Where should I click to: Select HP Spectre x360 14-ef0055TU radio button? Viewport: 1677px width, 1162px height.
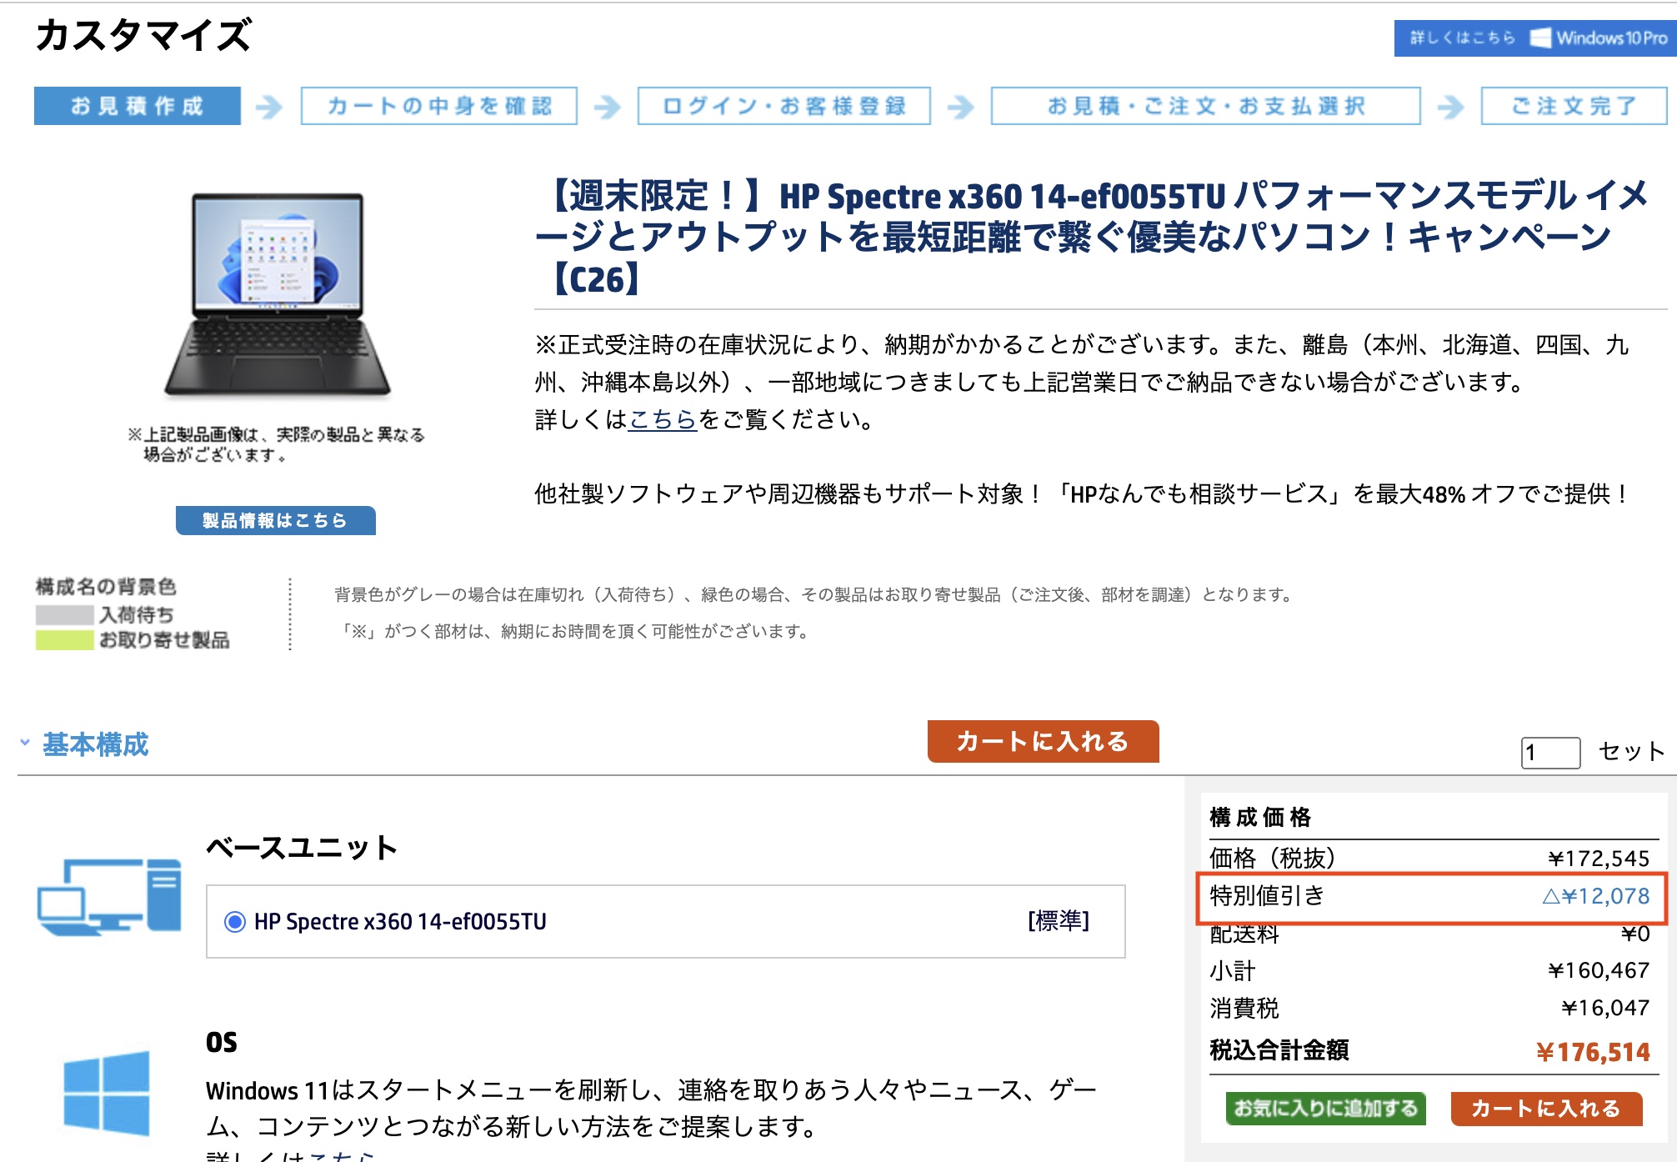click(x=235, y=922)
